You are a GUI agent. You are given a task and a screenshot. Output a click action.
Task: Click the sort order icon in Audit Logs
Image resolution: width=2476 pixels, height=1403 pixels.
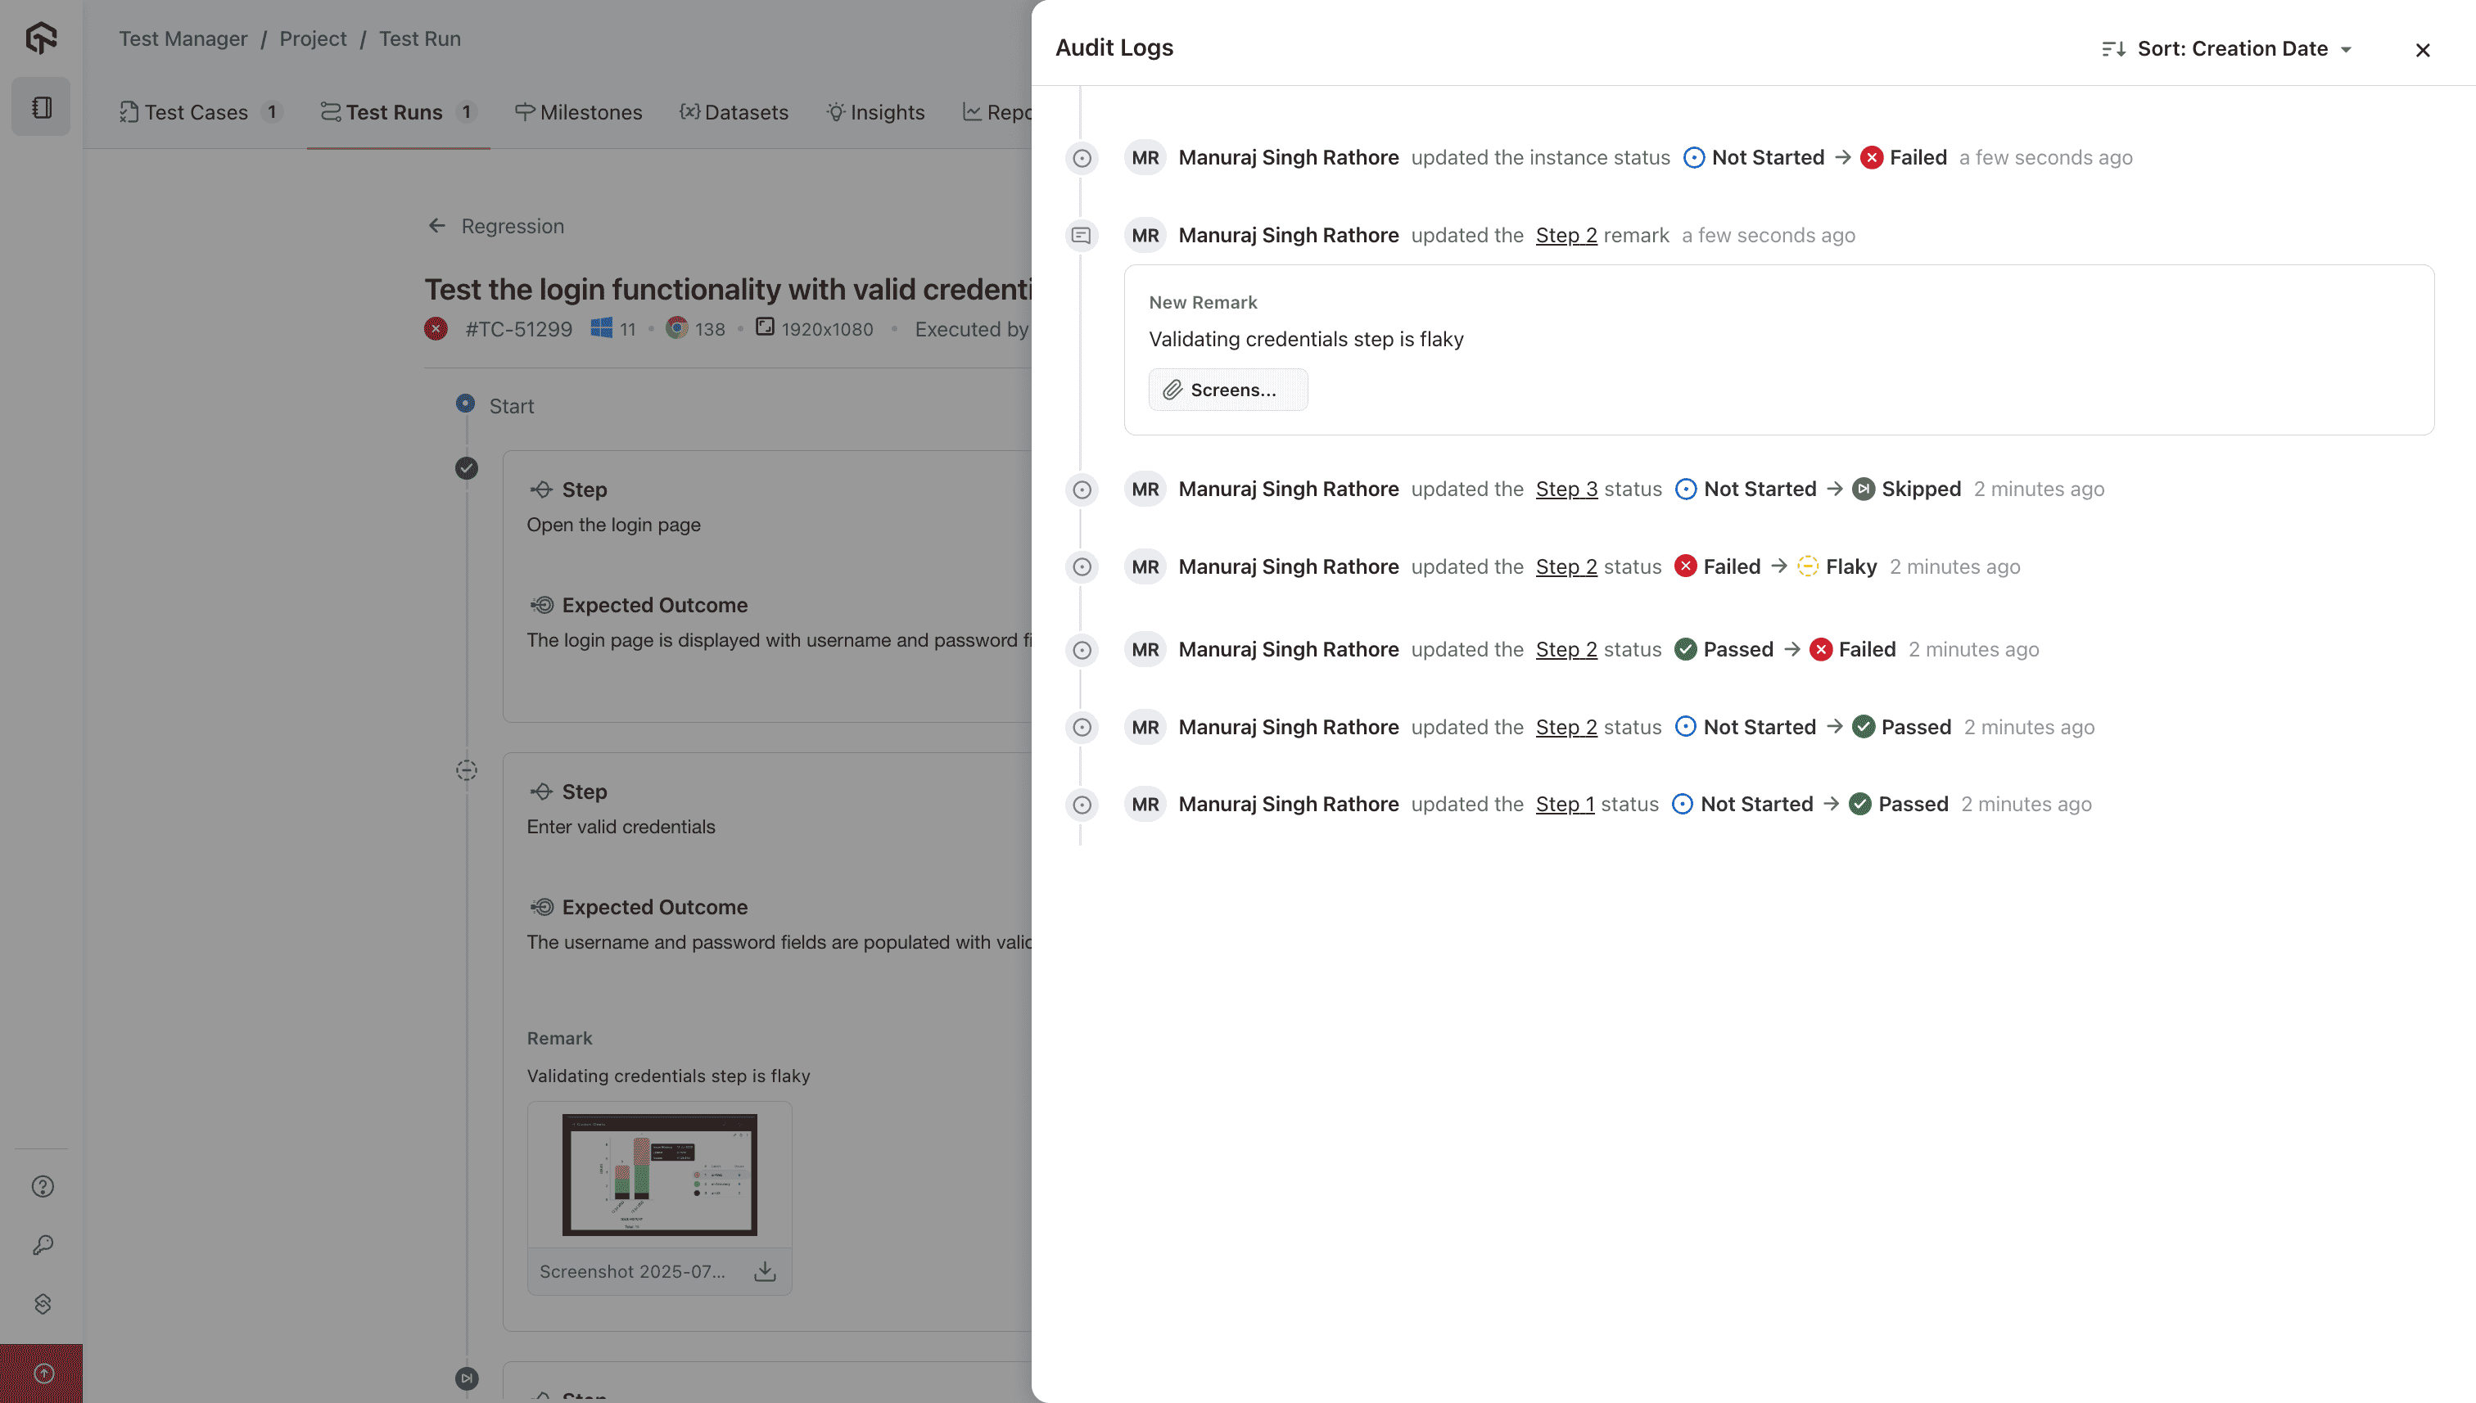2112,48
